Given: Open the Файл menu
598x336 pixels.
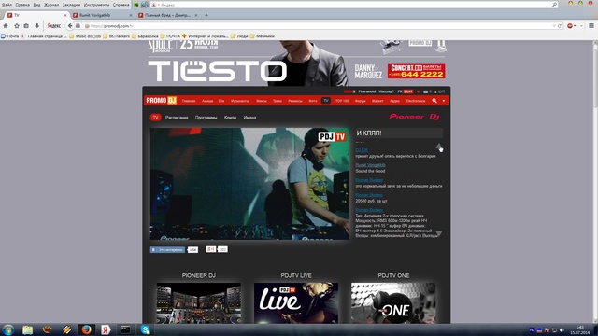Looking at the screenshot, I should click(7, 5).
